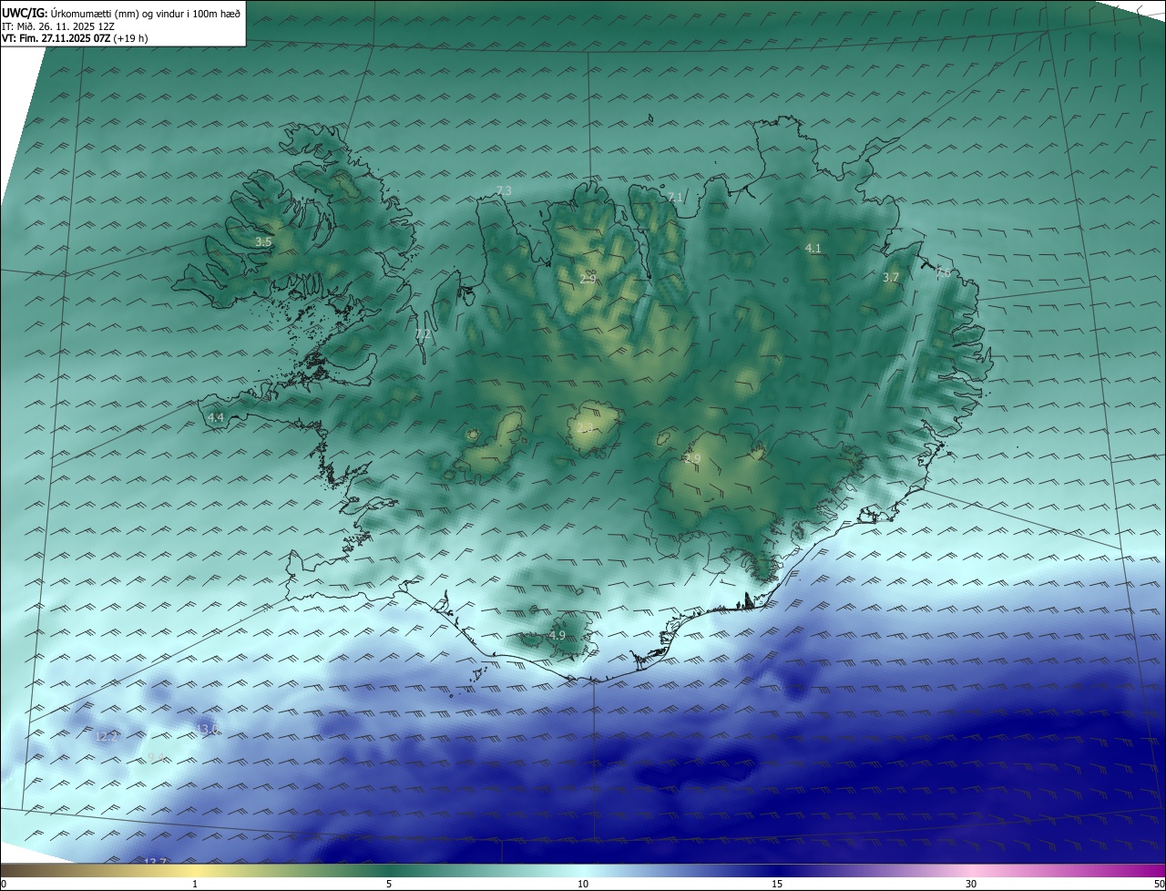Click the 4.9 value near the south coast
Screen dimensions: 1166x891
(x=557, y=635)
